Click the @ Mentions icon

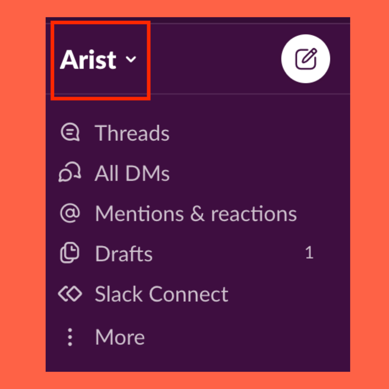coord(70,213)
